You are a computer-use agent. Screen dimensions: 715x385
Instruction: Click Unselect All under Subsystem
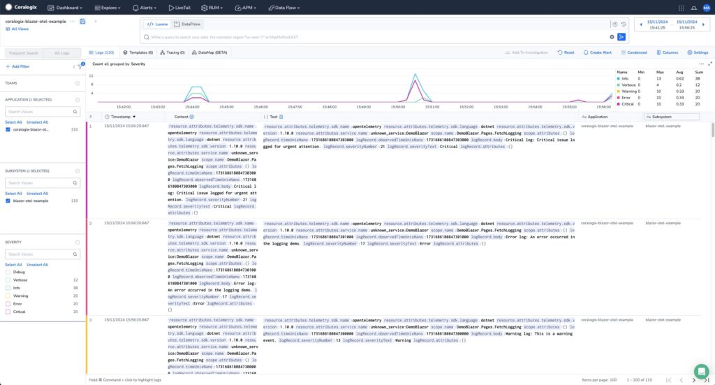38,194
